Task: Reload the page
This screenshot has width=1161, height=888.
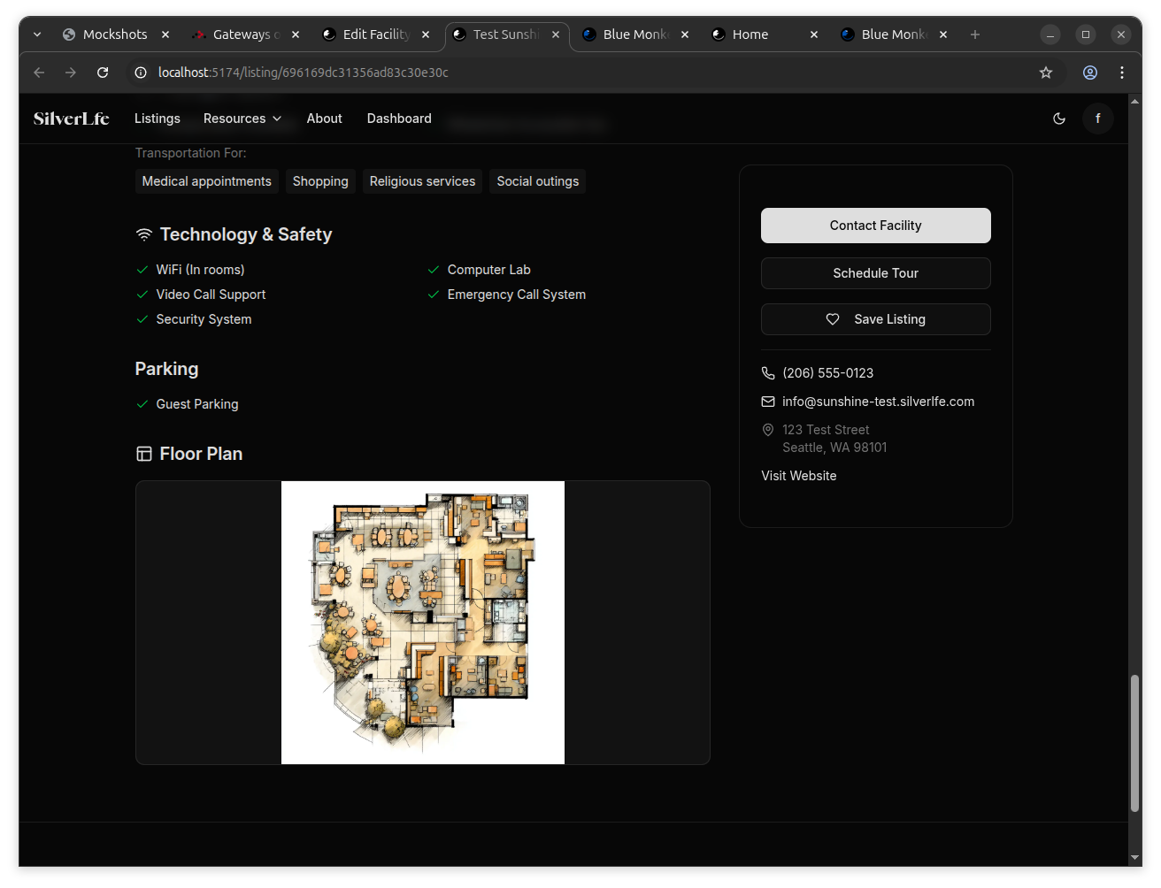Action: 103,73
